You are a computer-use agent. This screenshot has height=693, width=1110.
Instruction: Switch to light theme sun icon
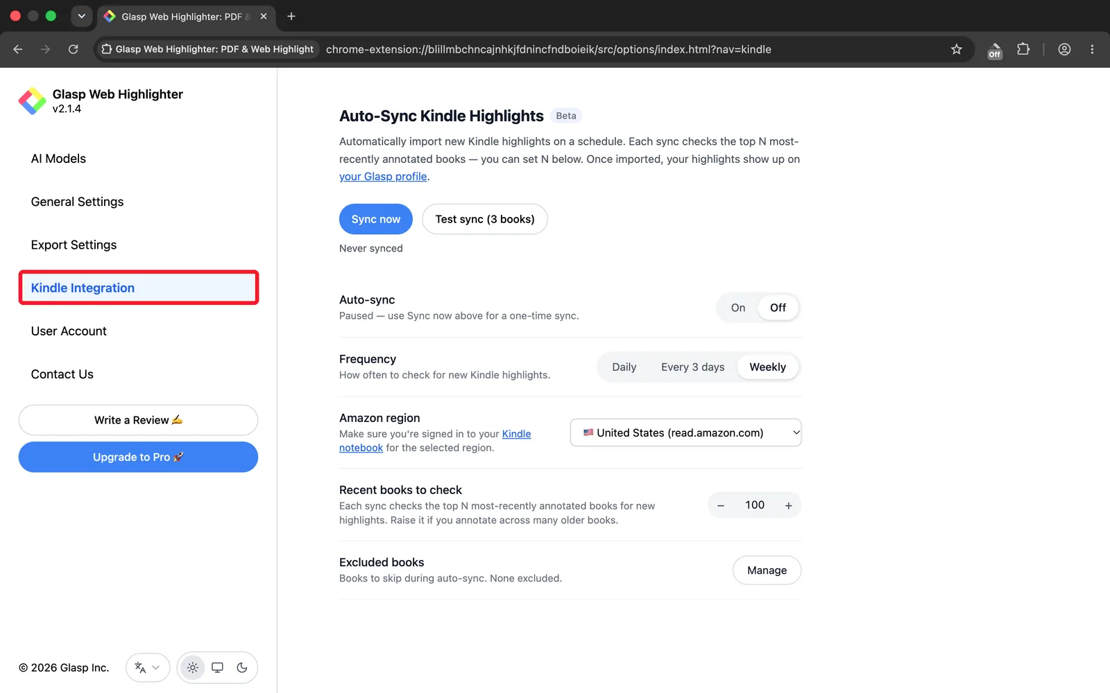click(193, 668)
